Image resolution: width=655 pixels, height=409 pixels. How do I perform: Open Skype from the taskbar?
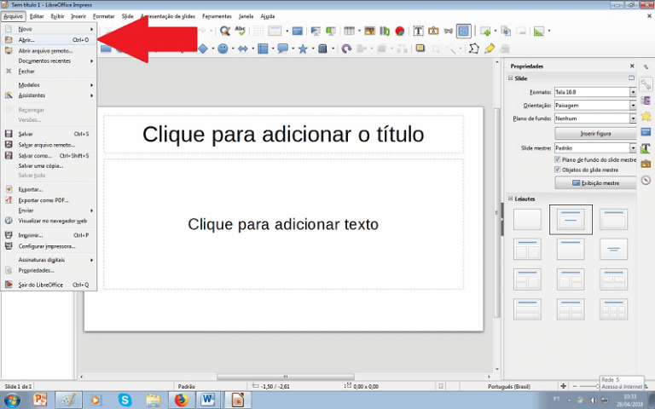click(x=125, y=399)
